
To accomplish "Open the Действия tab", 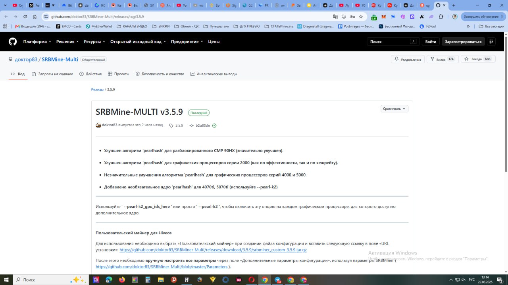I will (x=90, y=74).
